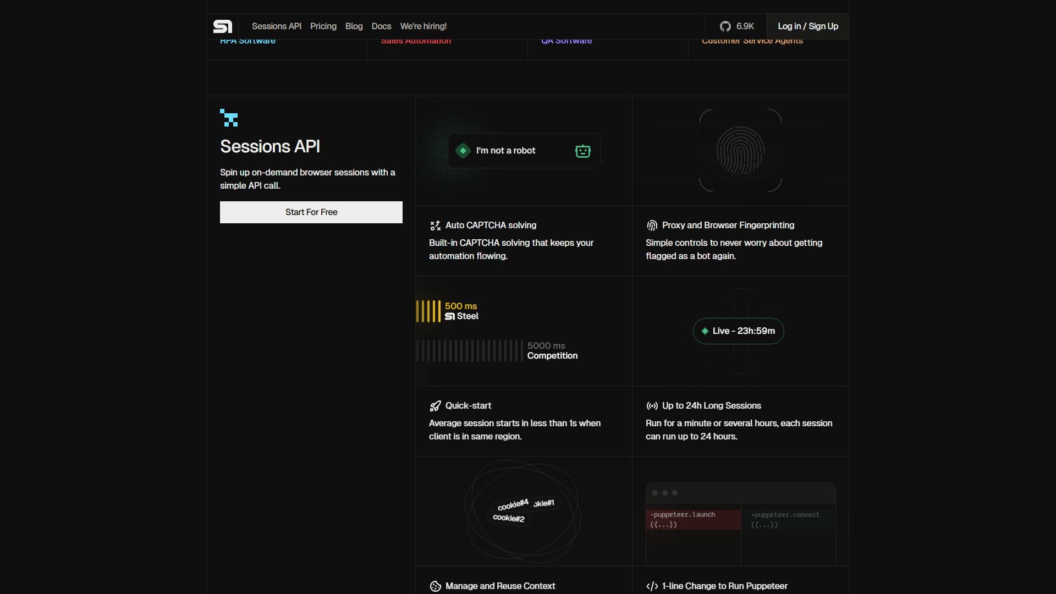Click the Start For Free button
Viewport: 1056px width, 594px height.
point(311,212)
